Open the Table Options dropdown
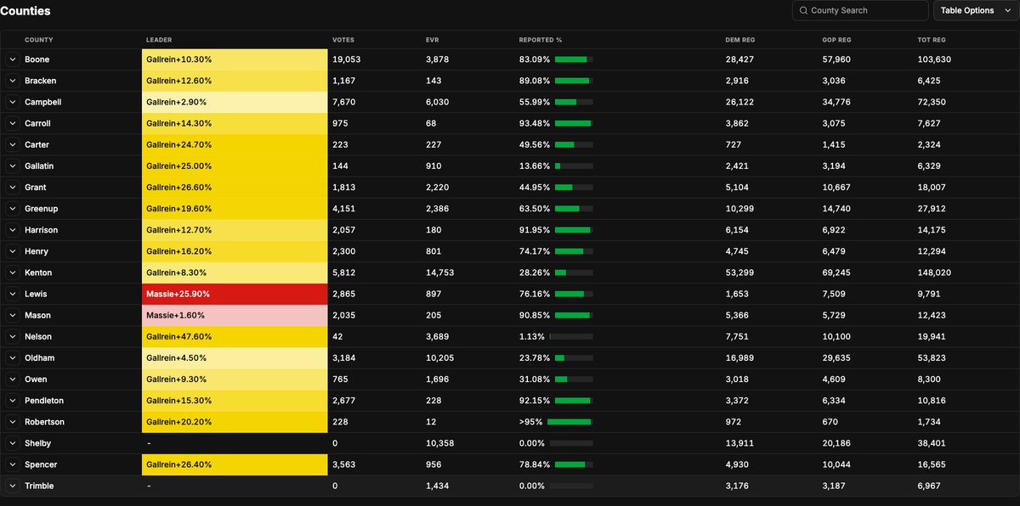Screen dimensions: 1020x506 click(x=975, y=10)
